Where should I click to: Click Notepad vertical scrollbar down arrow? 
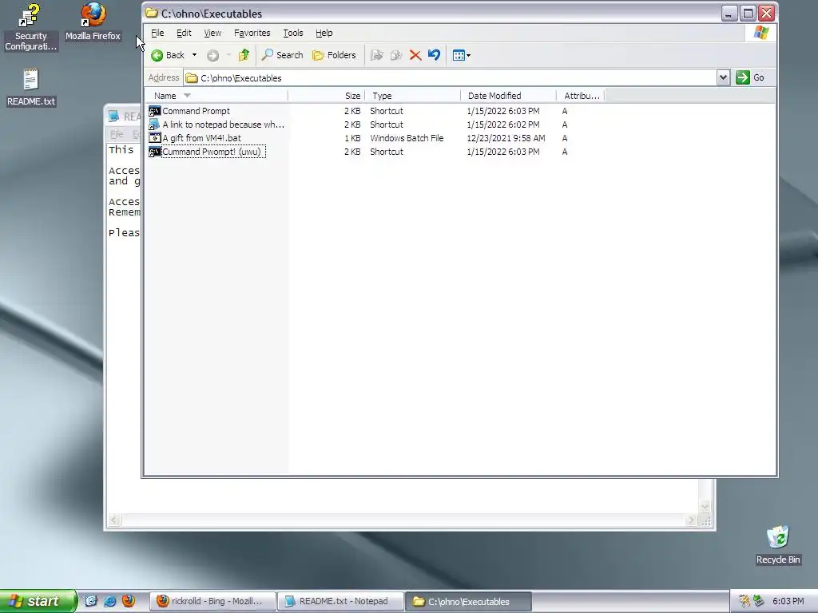[705, 507]
